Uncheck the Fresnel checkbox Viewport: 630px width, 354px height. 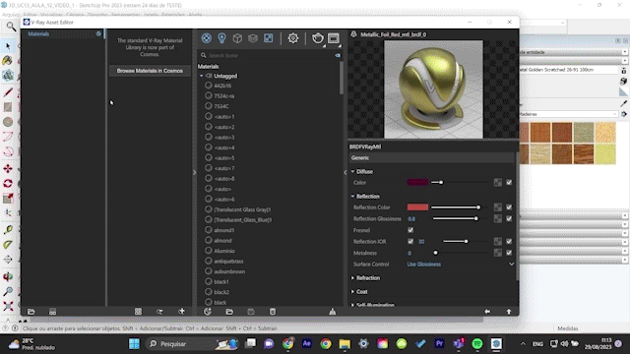(x=410, y=230)
